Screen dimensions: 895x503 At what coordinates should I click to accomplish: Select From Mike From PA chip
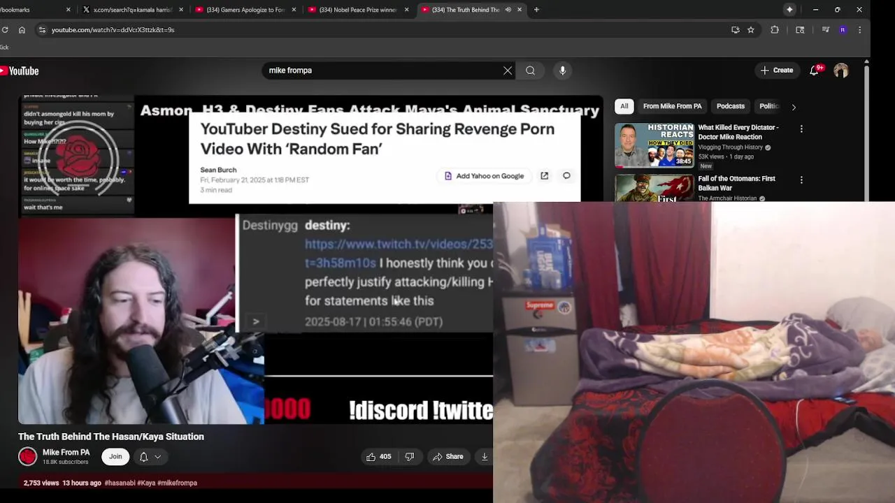(672, 106)
